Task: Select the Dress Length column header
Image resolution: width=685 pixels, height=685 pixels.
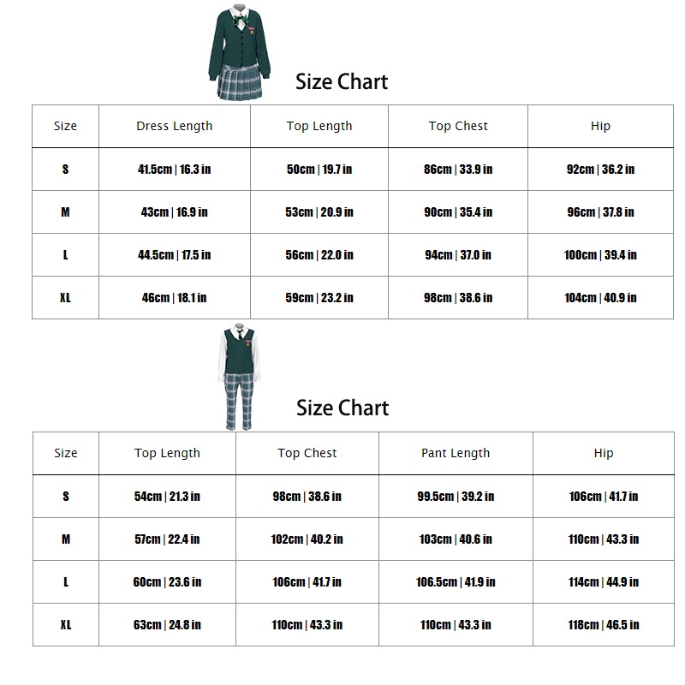Action: pyautogui.click(x=175, y=126)
